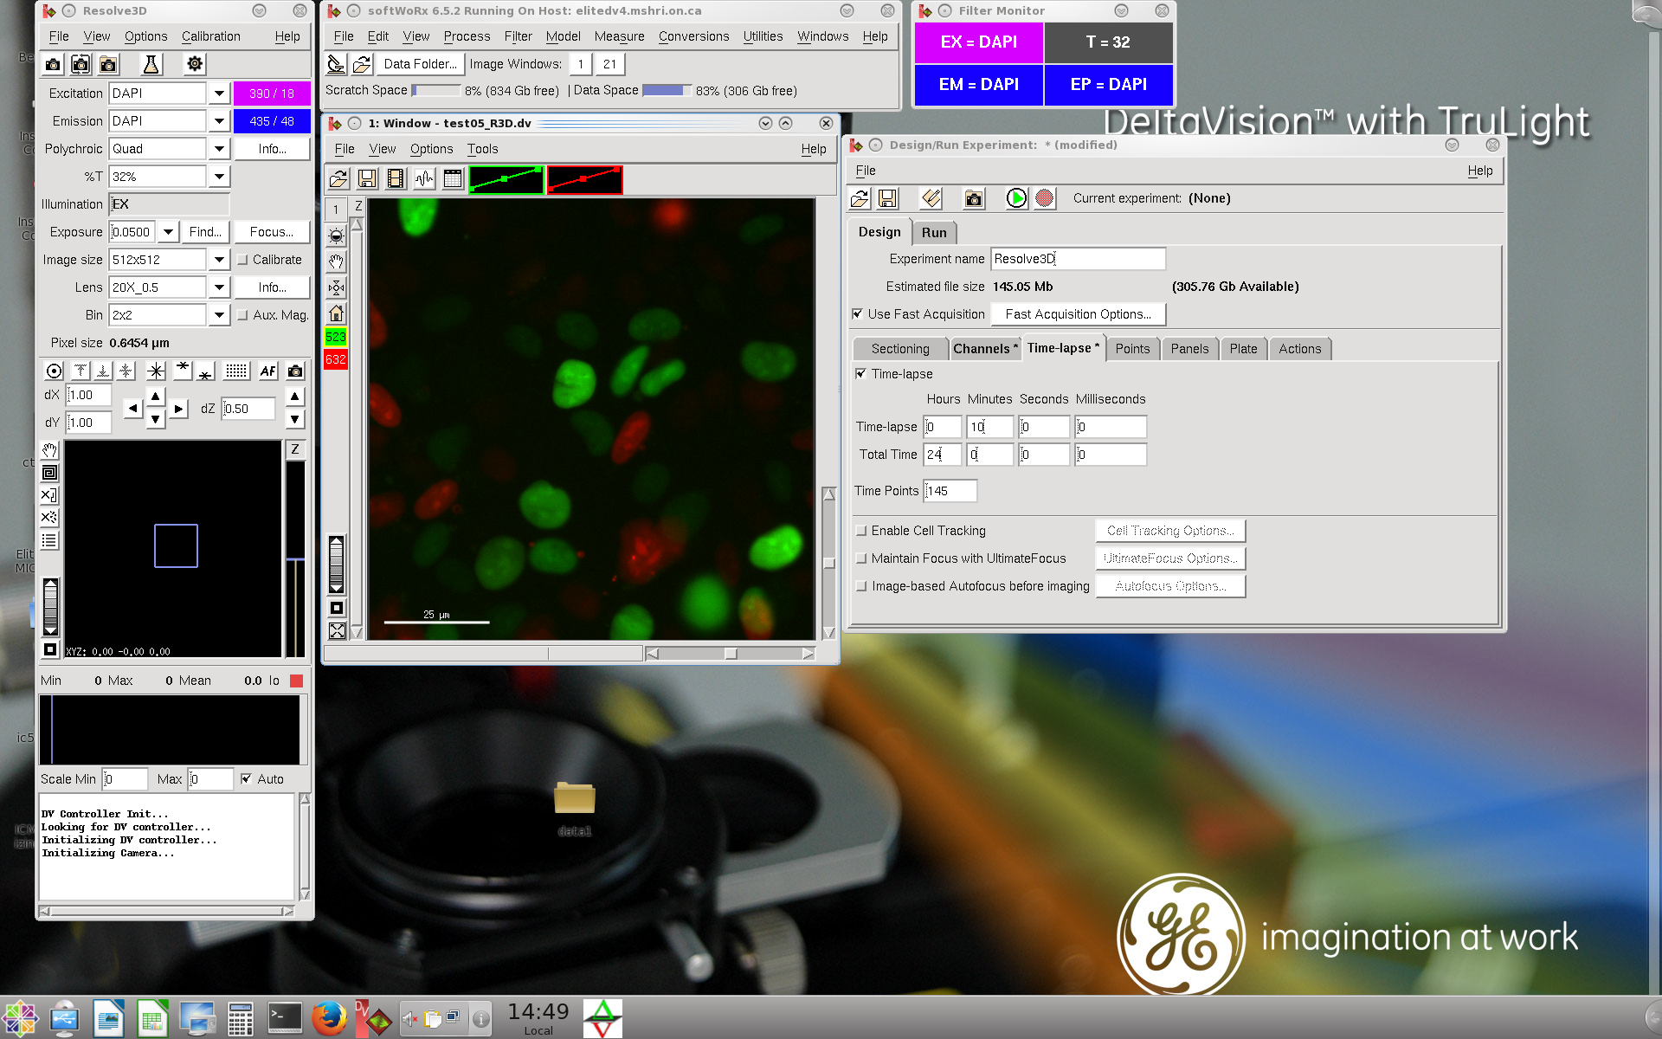
Task: Click the AF autofocus icon
Action: [x=267, y=371]
